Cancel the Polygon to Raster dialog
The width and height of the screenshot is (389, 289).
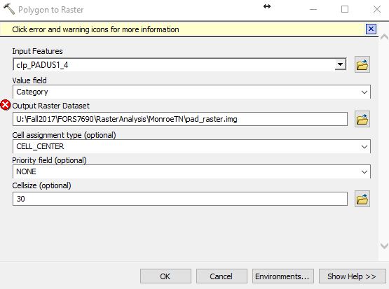click(221, 276)
